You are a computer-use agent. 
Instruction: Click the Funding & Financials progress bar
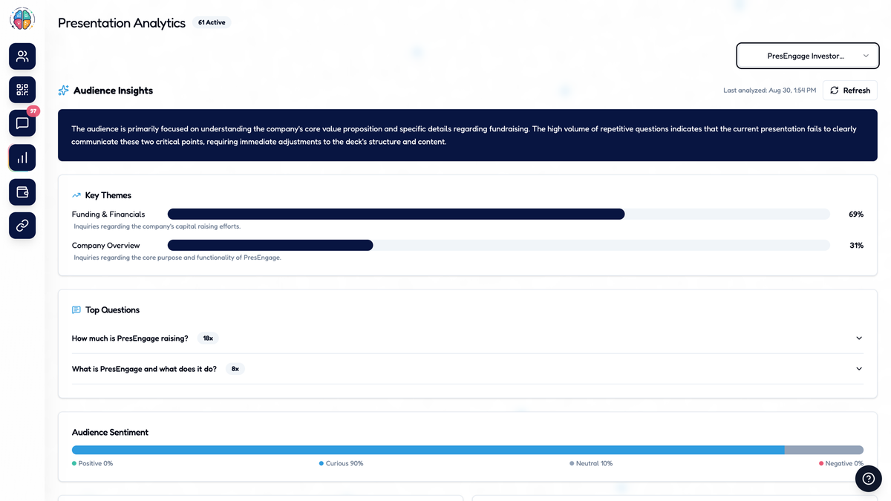point(499,215)
